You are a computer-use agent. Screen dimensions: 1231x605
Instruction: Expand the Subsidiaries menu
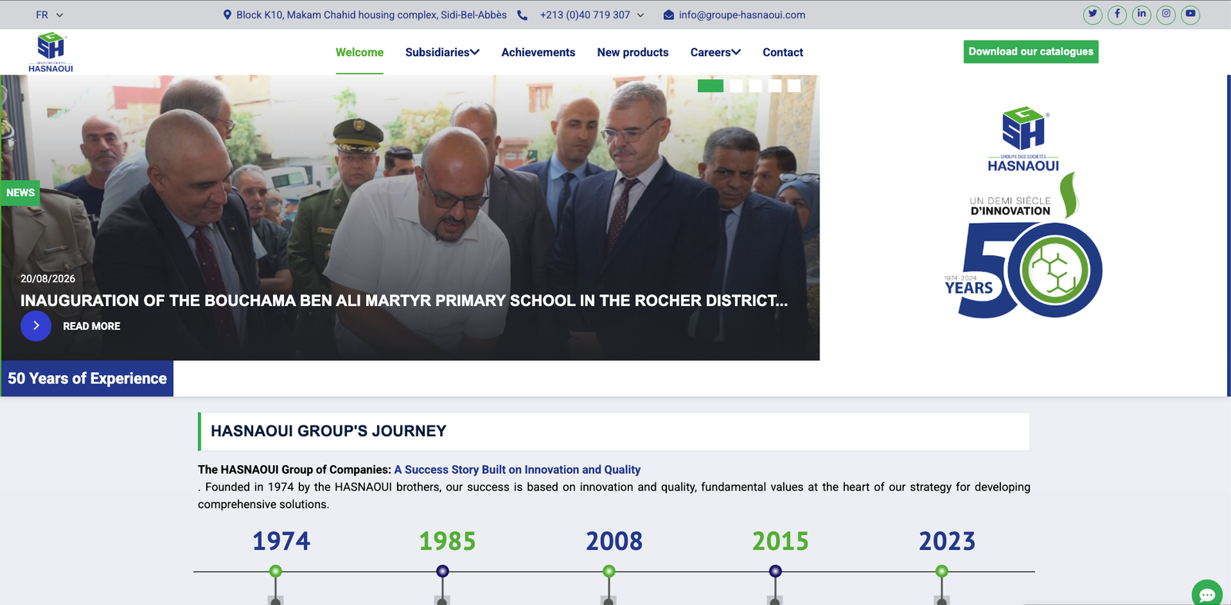[x=442, y=52]
